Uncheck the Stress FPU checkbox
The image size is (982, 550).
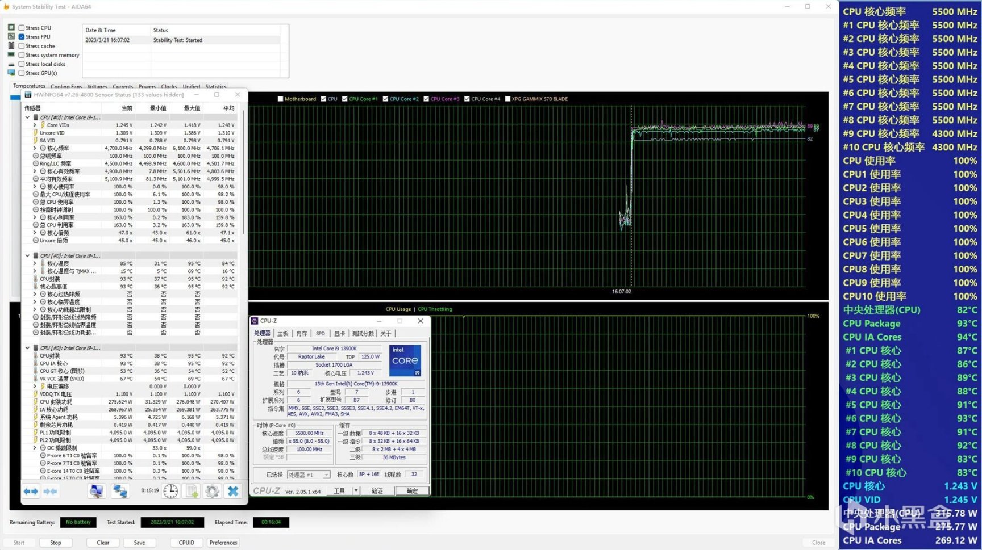pos(22,36)
